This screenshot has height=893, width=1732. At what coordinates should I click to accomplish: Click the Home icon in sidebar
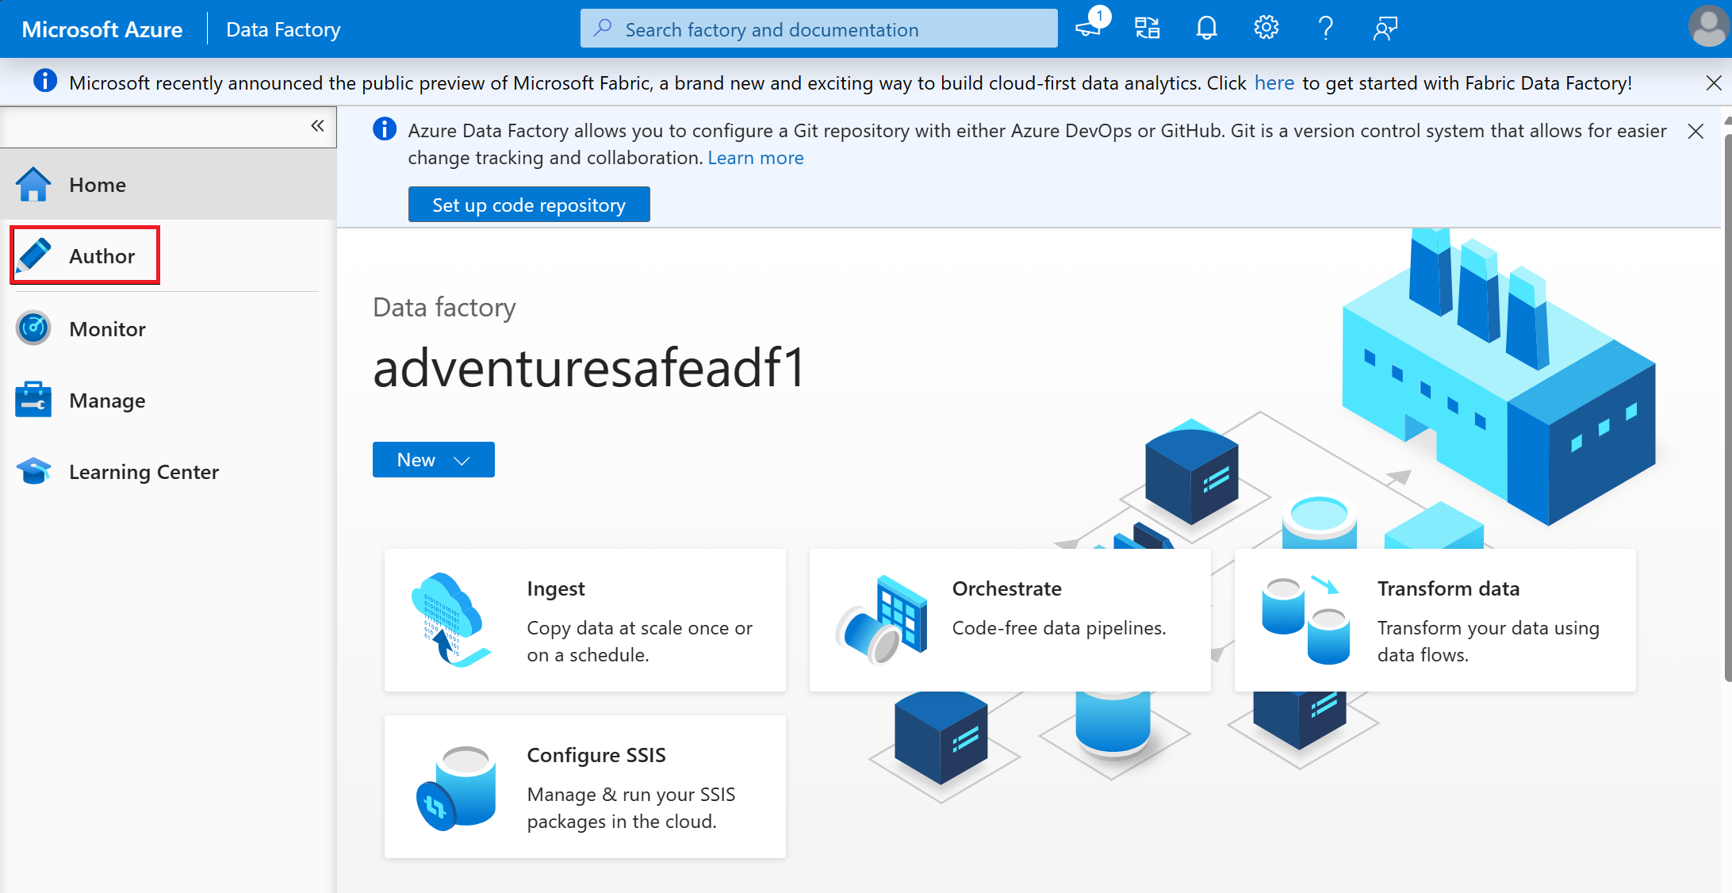tap(34, 183)
